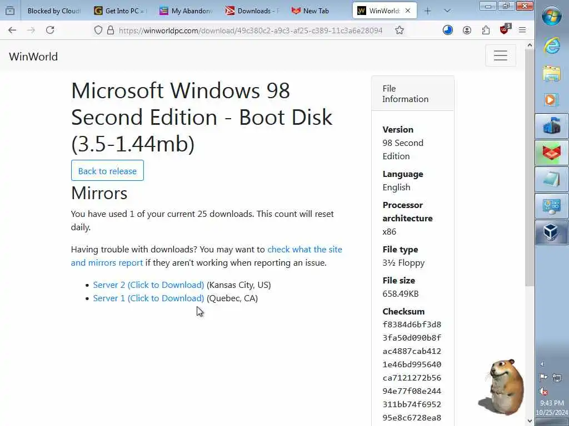Open the blue toolbox taskbar icon
The width and height of the screenshot is (569, 426).
(x=552, y=126)
